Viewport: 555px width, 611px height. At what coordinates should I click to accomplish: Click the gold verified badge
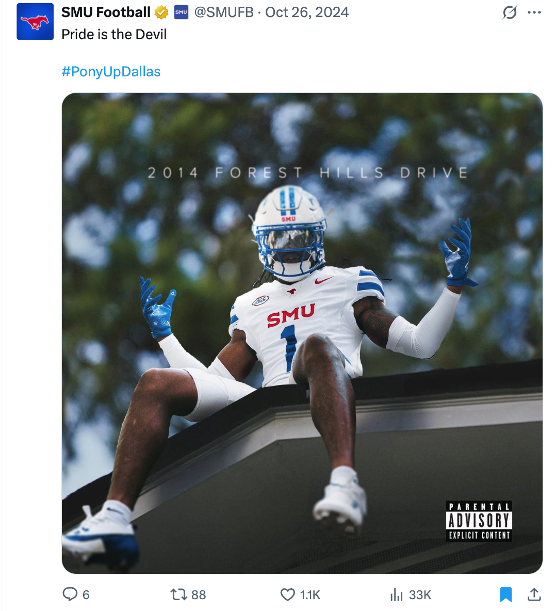pyautogui.click(x=161, y=12)
